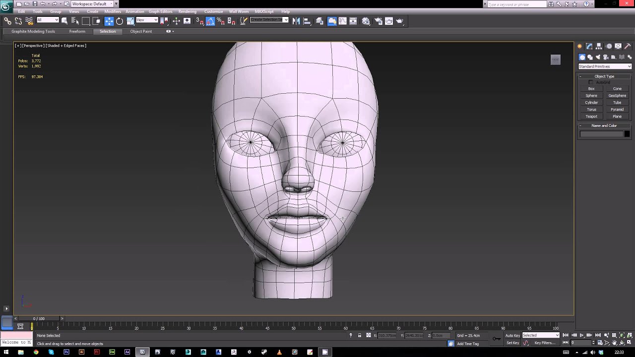
Task: Create a Teapot primitive
Action: pyautogui.click(x=591, y=117)
